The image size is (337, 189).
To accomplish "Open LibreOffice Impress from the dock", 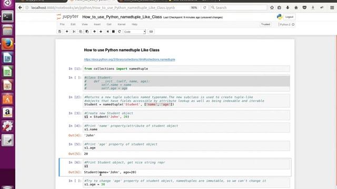I will [x=7, y=85].
